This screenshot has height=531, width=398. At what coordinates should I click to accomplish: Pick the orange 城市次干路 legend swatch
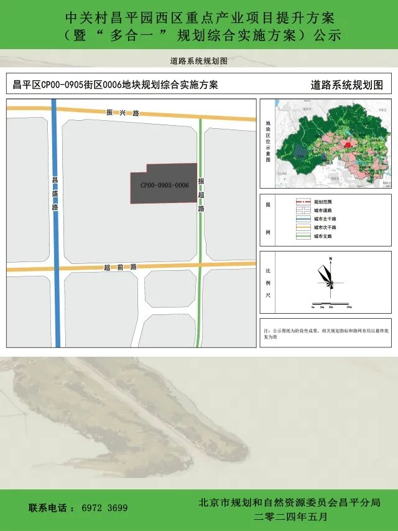point(302,228)
